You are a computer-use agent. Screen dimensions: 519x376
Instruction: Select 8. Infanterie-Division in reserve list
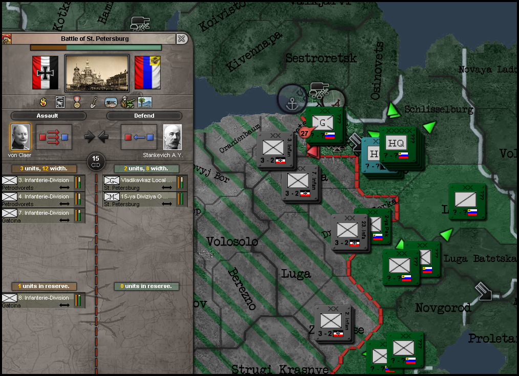tap(44, 301)
